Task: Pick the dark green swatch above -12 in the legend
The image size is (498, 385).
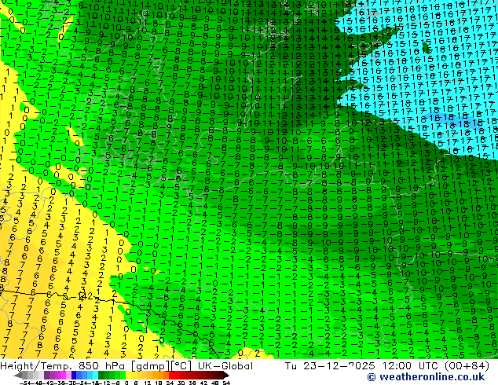Action: 101,375
